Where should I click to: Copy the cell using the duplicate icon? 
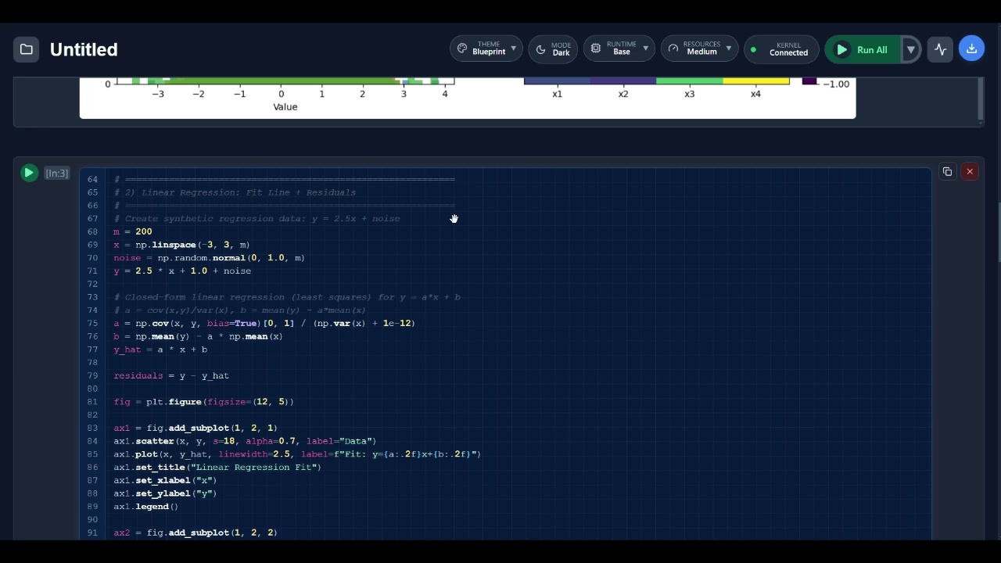(x=947, y=172)
